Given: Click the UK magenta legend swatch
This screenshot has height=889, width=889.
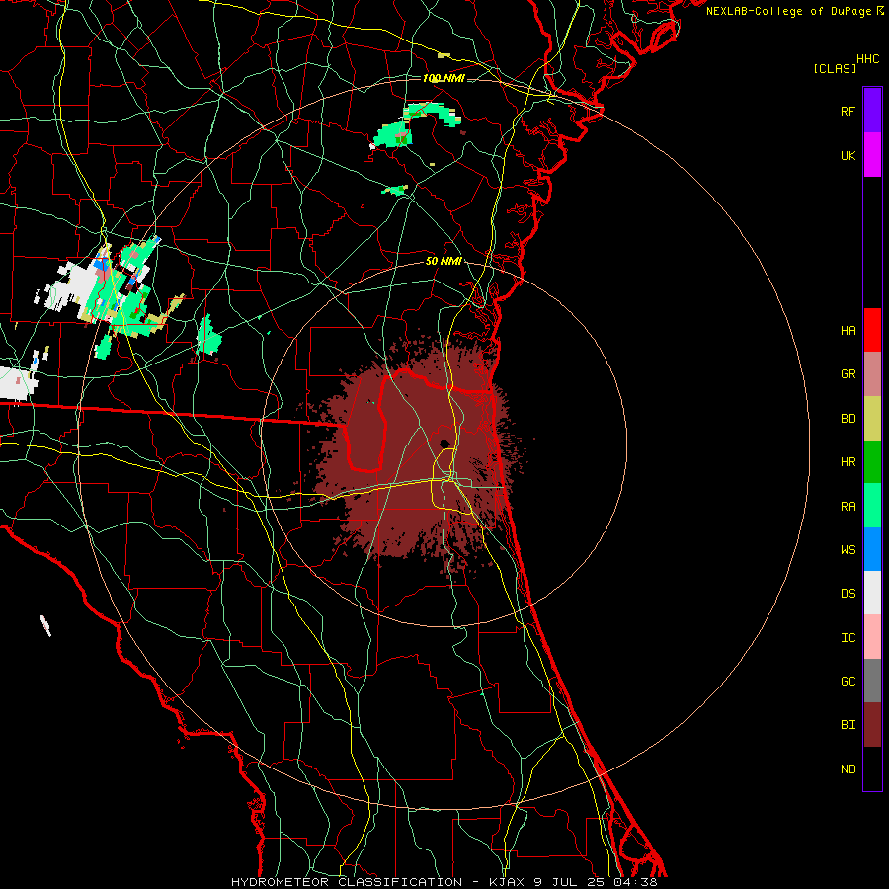Looking at the screenshot, I should point(872,155).
